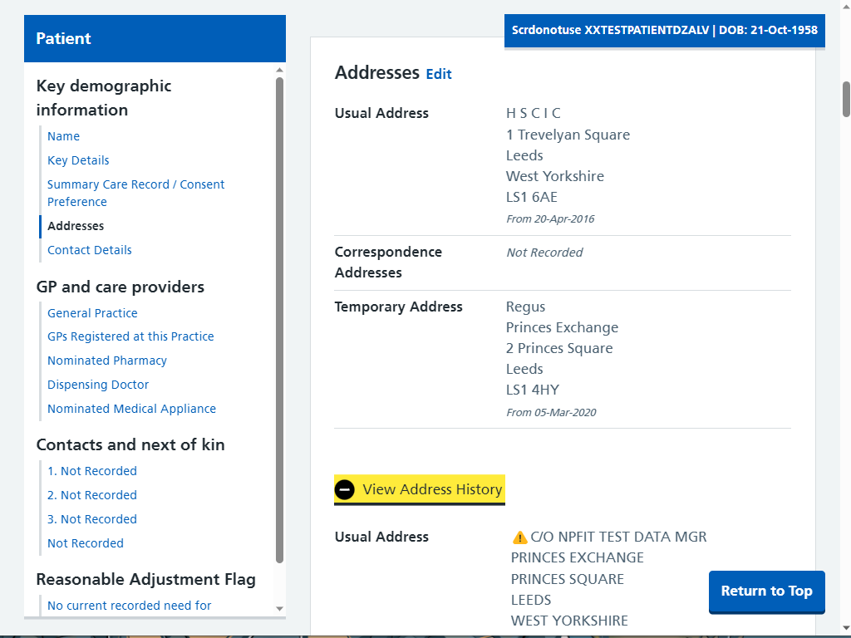Screen dimensions: 851x638
Task: Click Not Recorded under Correspondence Addresses
Action: tap(544, 253)
